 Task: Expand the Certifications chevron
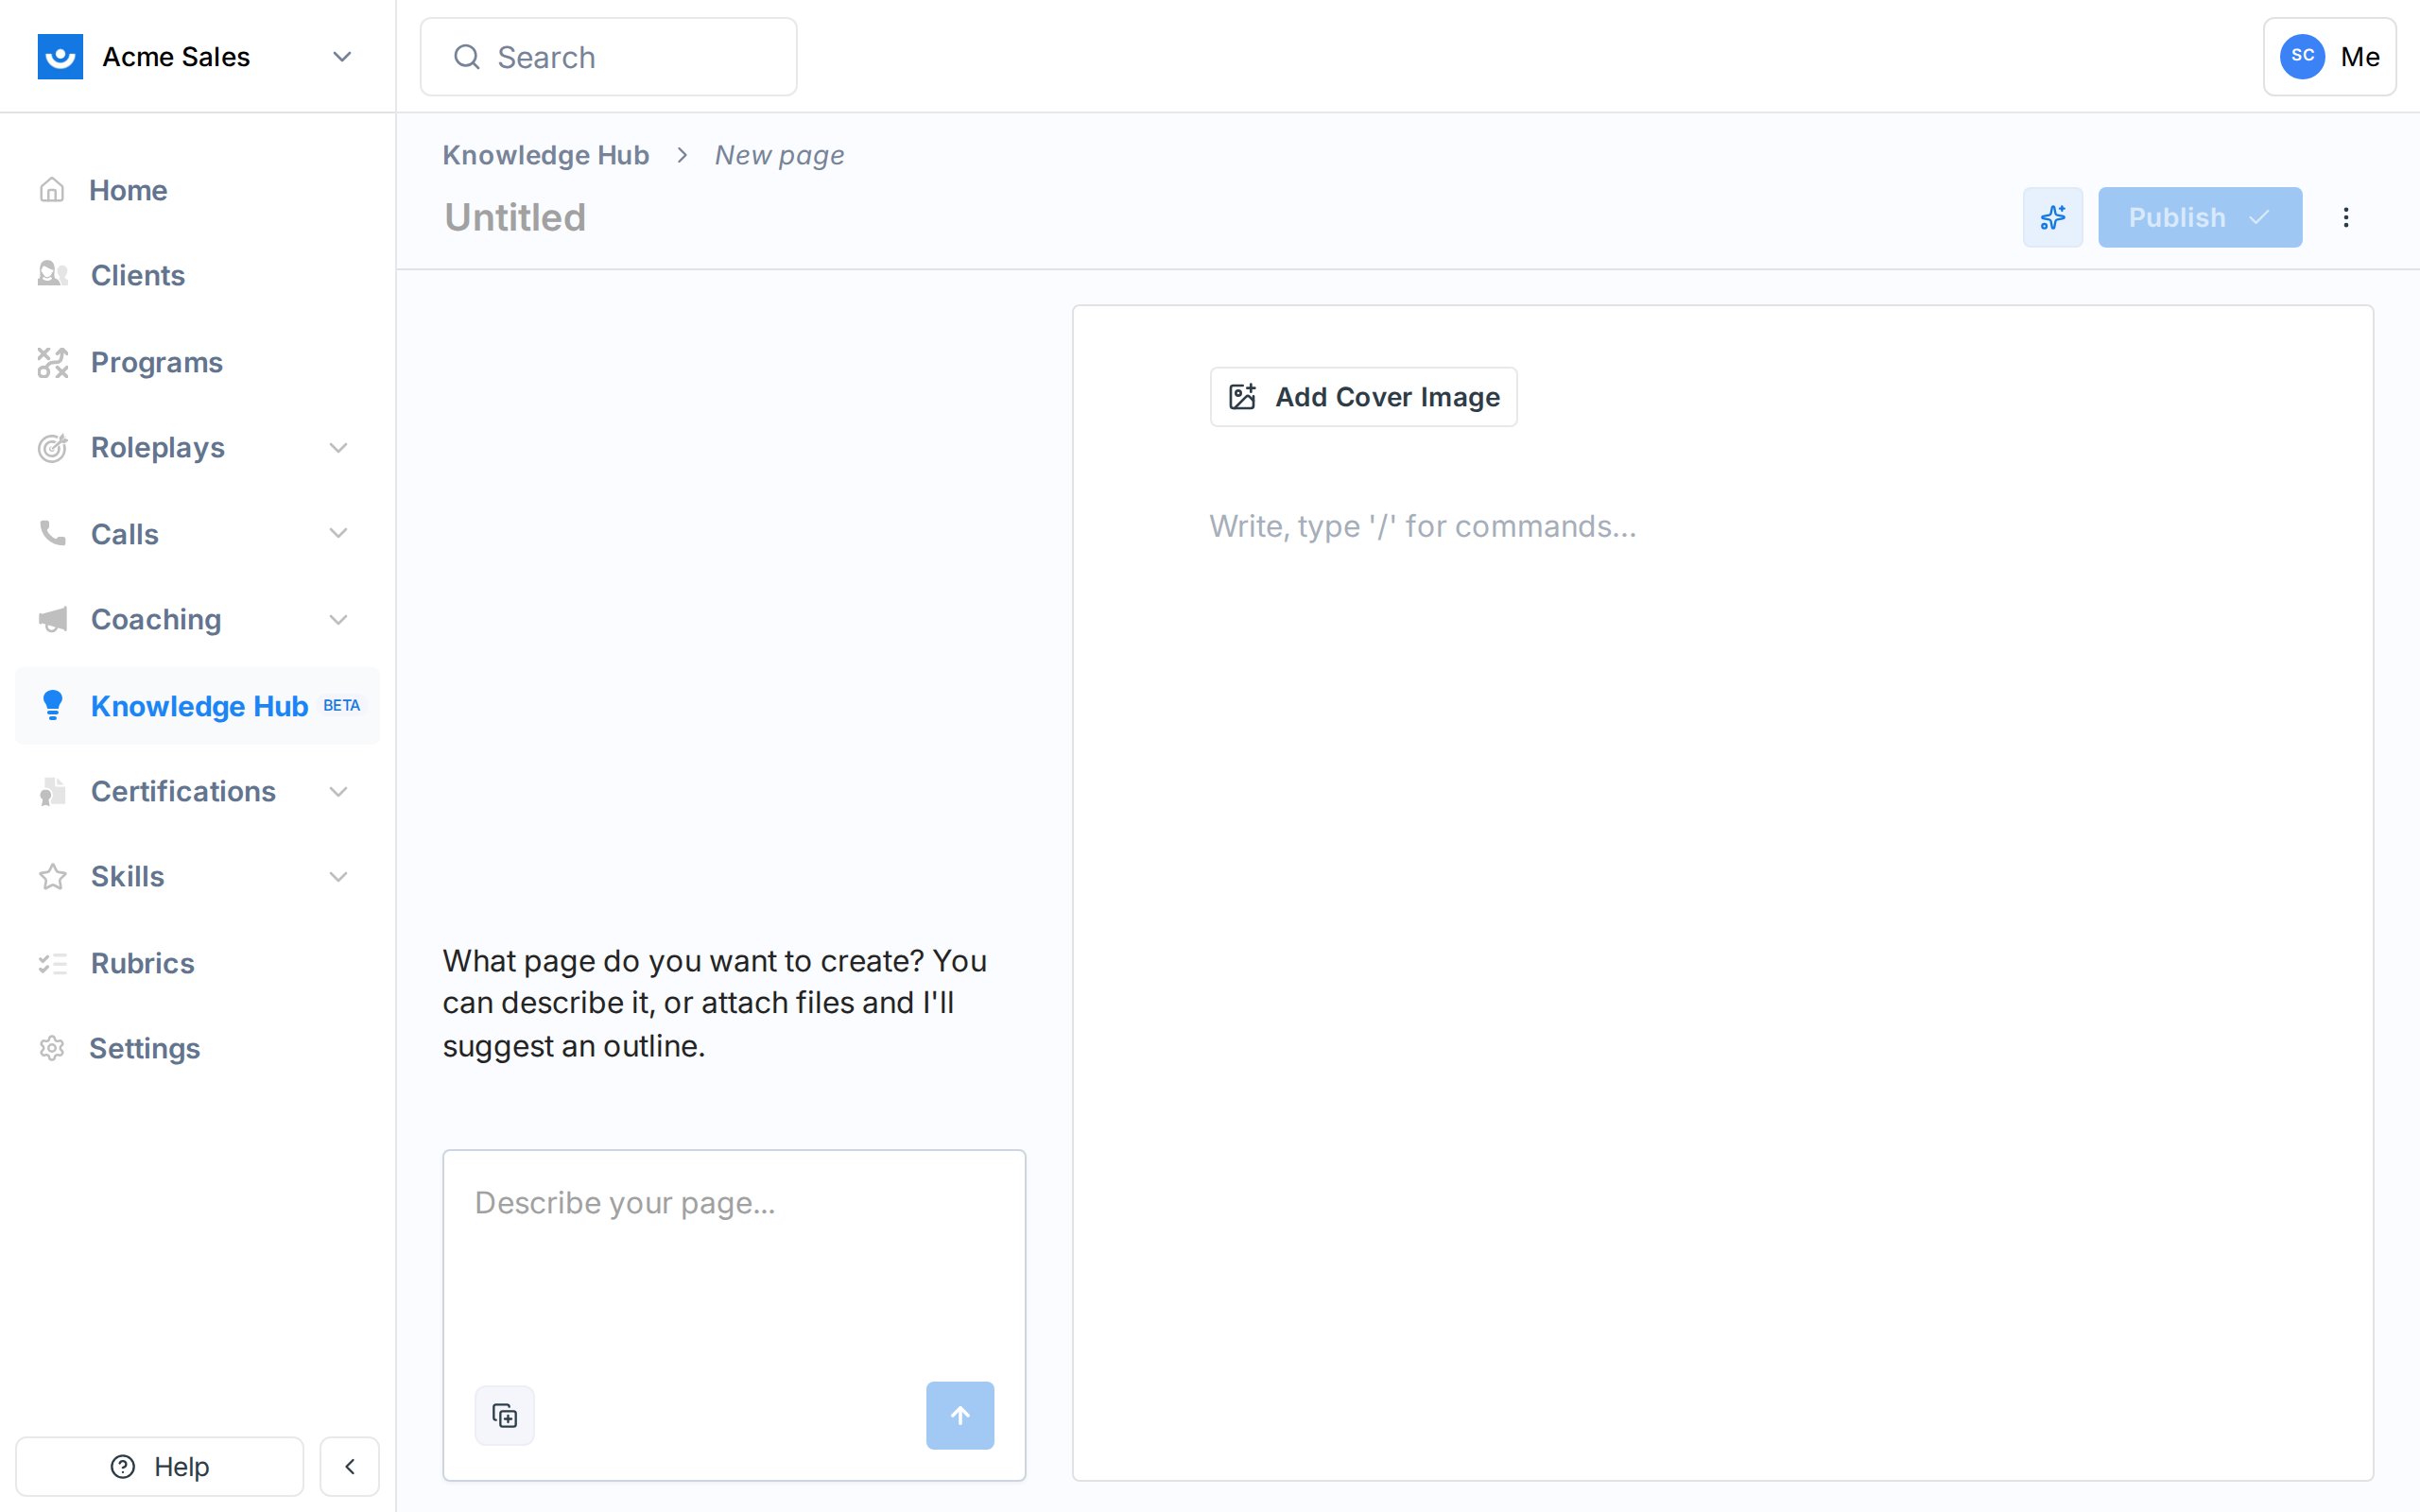(339, 791)
